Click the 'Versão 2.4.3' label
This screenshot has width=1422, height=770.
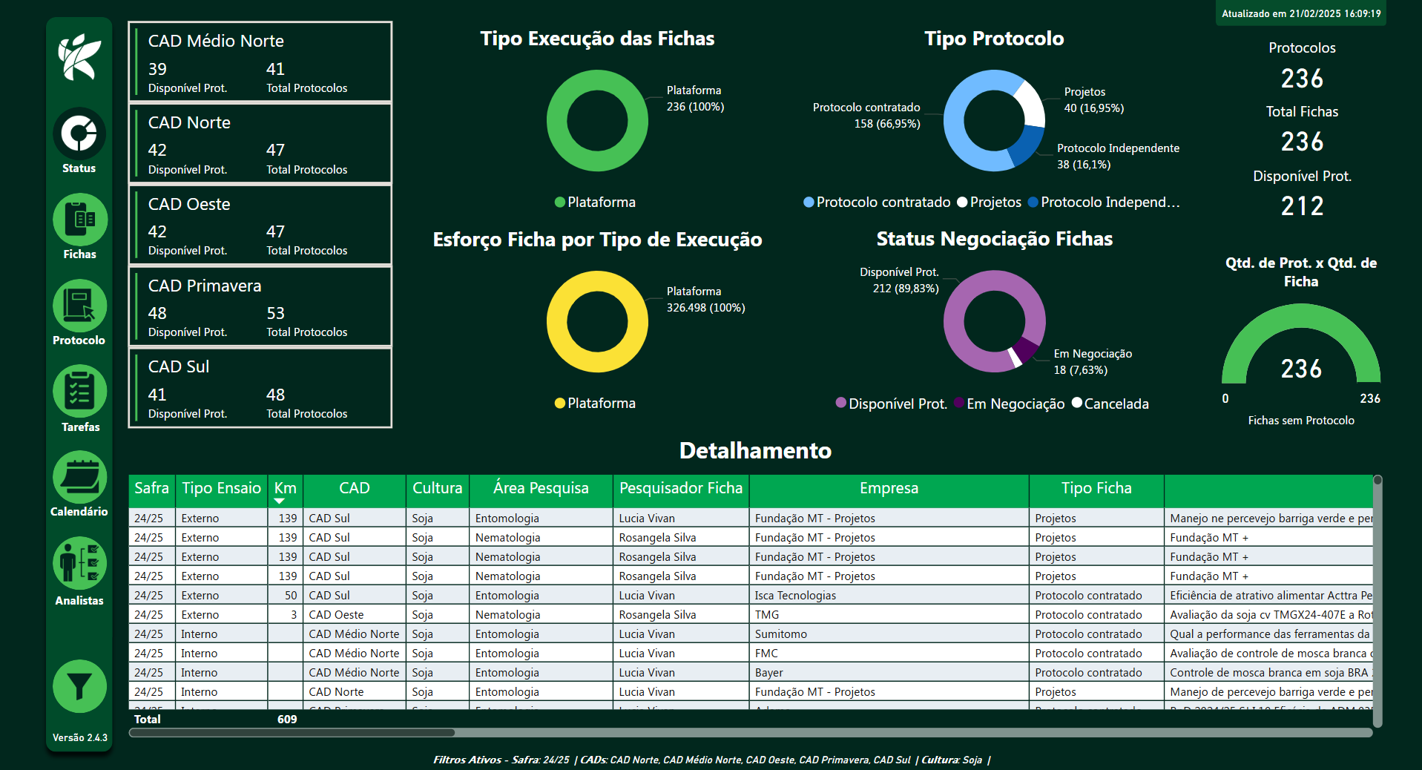[x=79, y=738]
